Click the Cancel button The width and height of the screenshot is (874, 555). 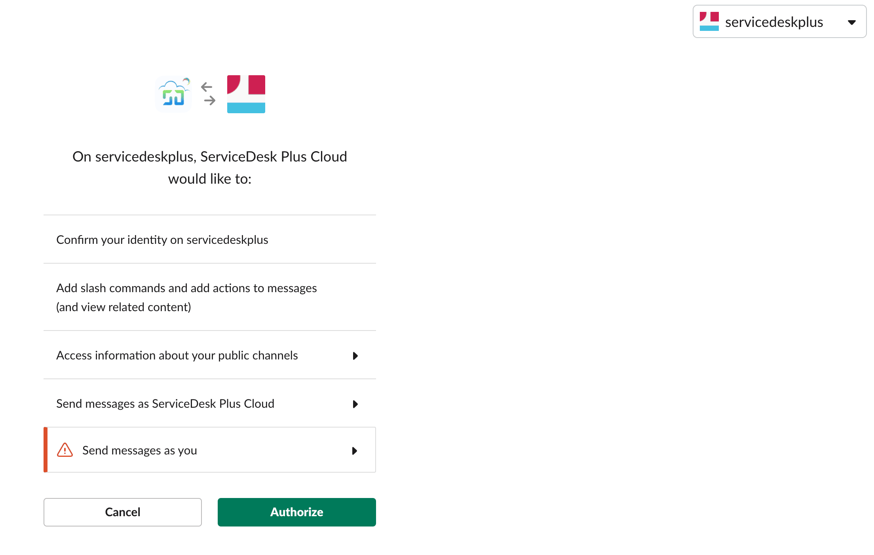[x=123, y=512]
